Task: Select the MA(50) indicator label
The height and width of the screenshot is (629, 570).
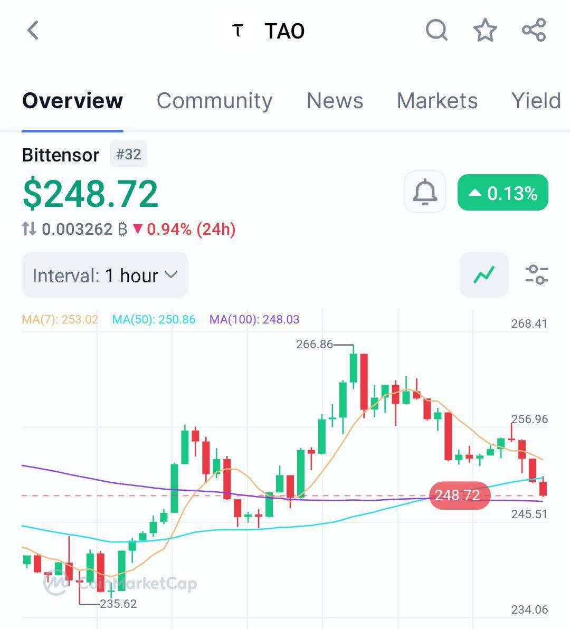Action: tap(154, 319)
